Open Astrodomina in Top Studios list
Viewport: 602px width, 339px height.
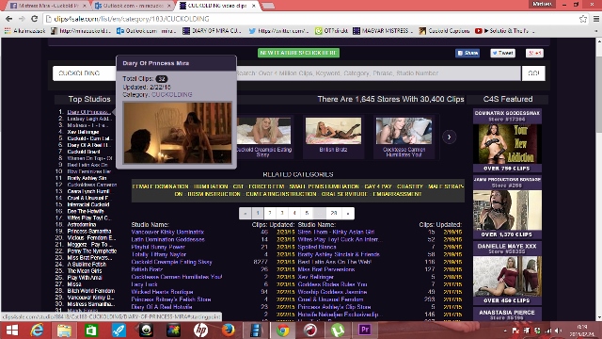coord(82,224)
